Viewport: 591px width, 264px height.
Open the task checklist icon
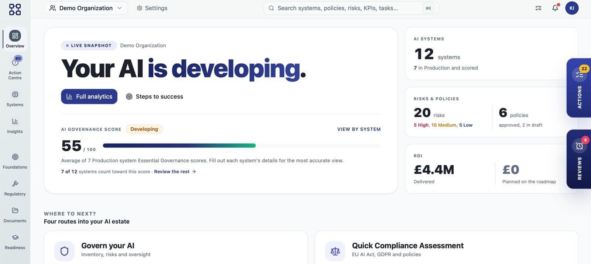coord(538,8)
